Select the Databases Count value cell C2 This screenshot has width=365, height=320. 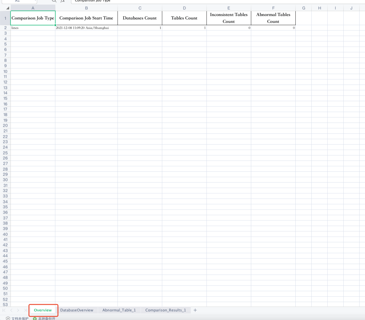(140, 28)
